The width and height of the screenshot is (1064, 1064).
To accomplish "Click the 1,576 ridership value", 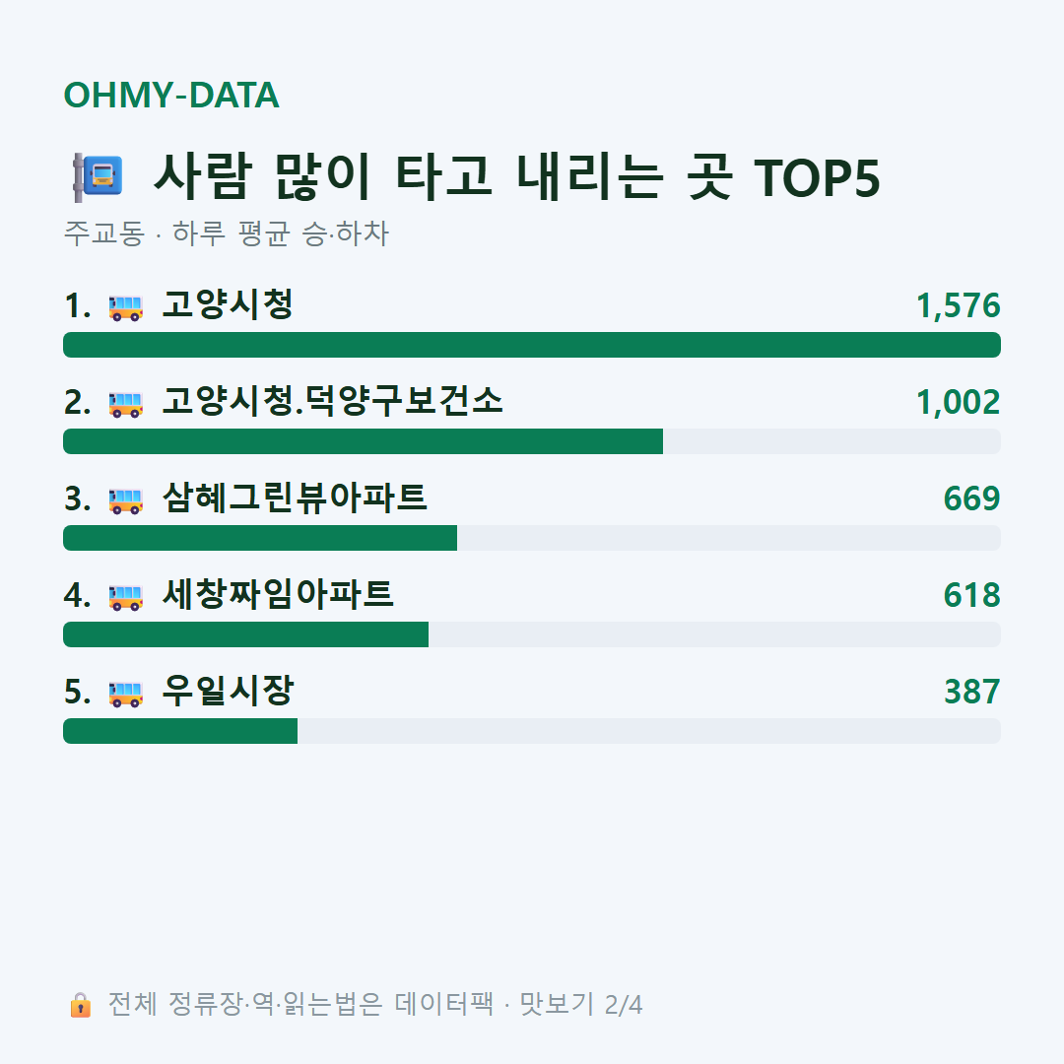I will 959,305.
